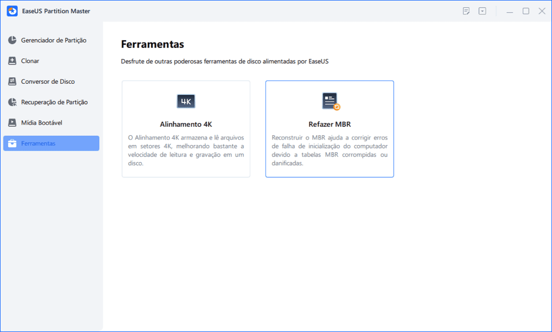This screenshot has height=332, width=552.
Task: Click the Ferramentas toolbox icon
Action: [12, 143]
